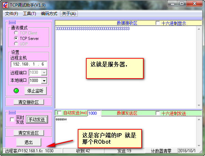
Task: Enable hex send checkbox in send area
Action: pos(158,113)
